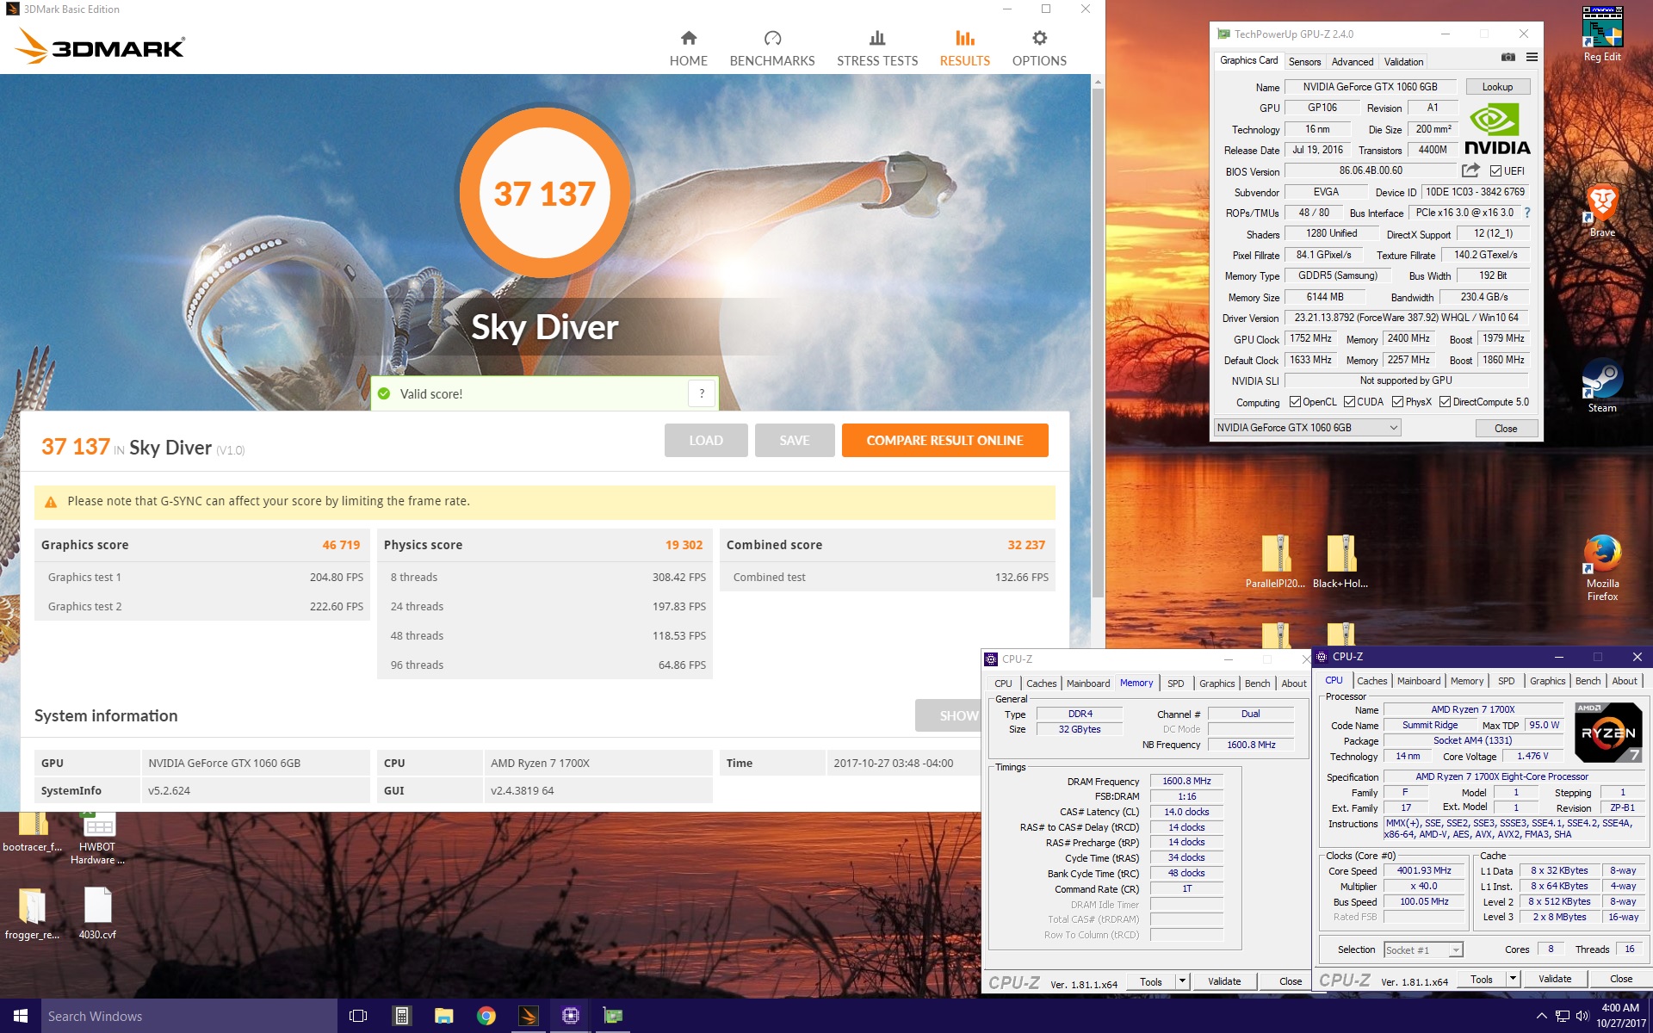Click the SAVE button in 3DMark
The image size is (1653, 1033).
pos(795,440)
